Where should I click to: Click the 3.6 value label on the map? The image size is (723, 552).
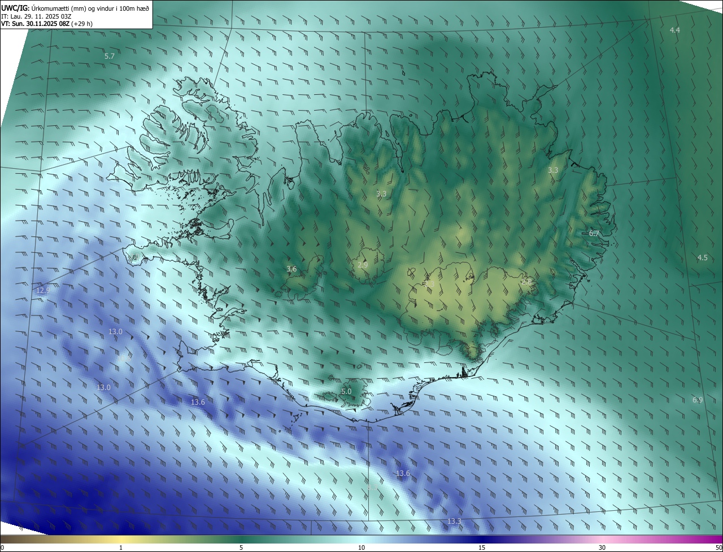(x=291, y=269)
